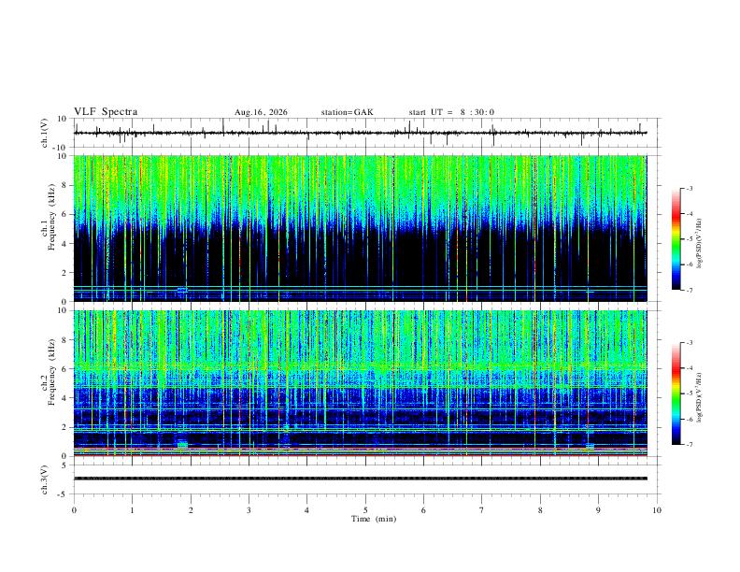The height and width of the screenshot is (572, 740).
Task: Click the start UT 8:30:0 text
Action: click(x=451, y=112)
